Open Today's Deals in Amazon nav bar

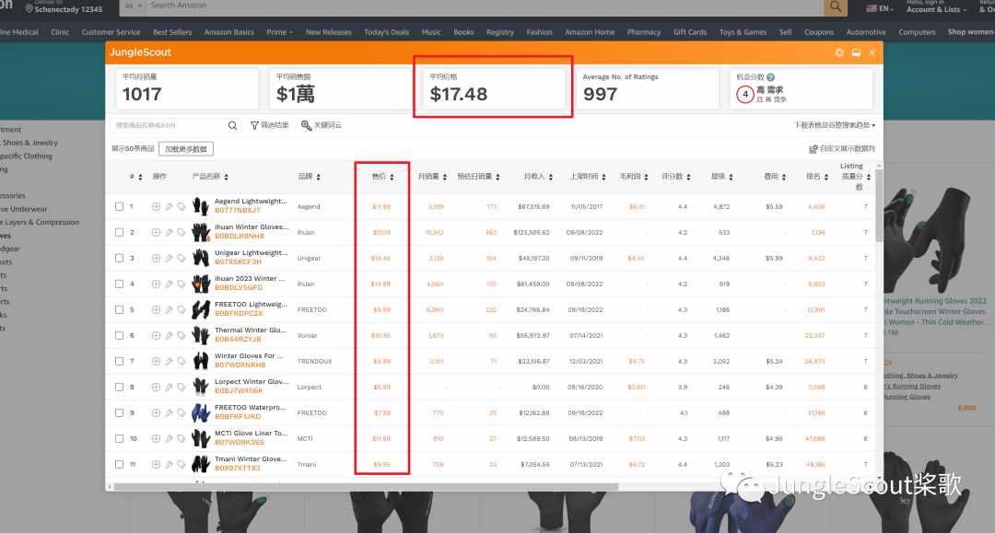coord(386,32)
